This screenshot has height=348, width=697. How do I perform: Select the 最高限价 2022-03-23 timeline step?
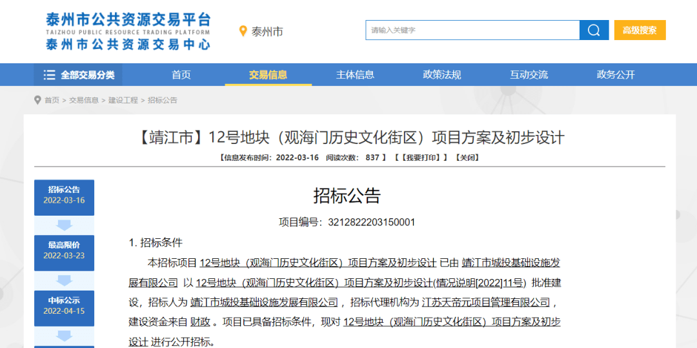coord(64,251)
